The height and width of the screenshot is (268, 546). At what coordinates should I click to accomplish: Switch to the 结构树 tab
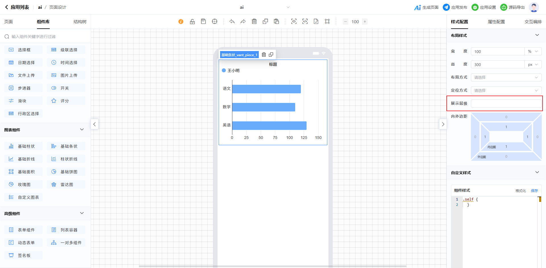pyautogui.click(x=80, y=22)
